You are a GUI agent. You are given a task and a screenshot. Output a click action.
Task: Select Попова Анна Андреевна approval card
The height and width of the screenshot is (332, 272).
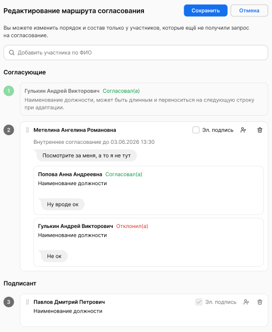(x=149, y=190)
